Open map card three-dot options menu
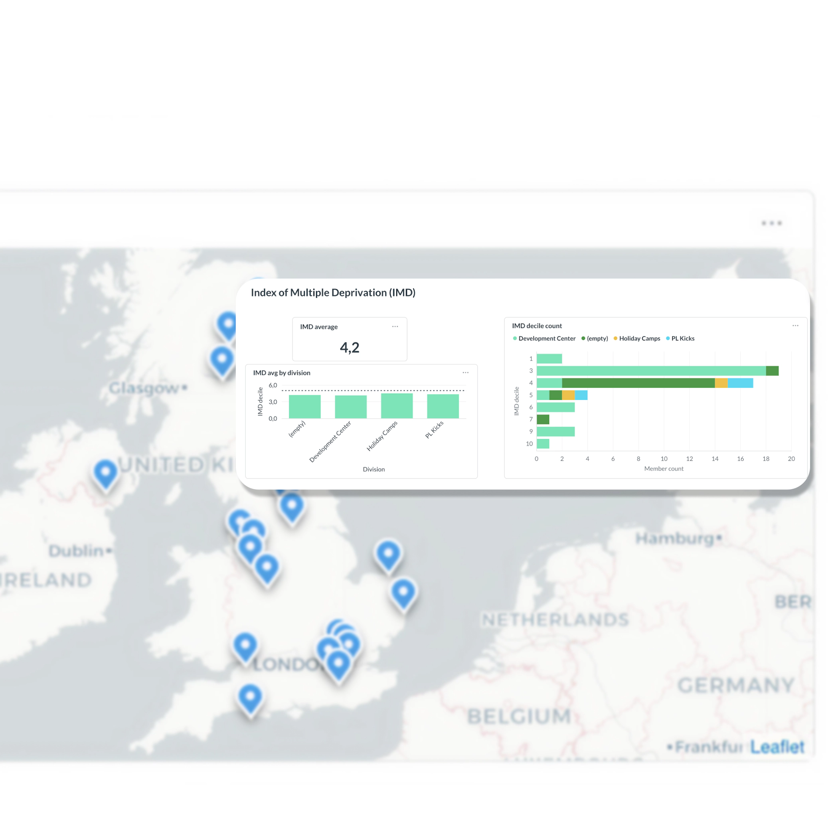The width and height of the screenshot is (830, 830). pyautogui.click(x=771, y=223)
